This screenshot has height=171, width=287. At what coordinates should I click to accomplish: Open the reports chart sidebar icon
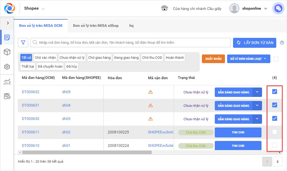click(x=7, y=82)
